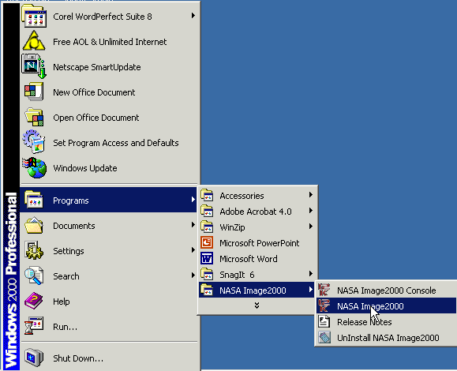Click the NASA Image2000 Console icon
Image resolution: width=457 pixels, height=371 pixels.
coord(324,290)
